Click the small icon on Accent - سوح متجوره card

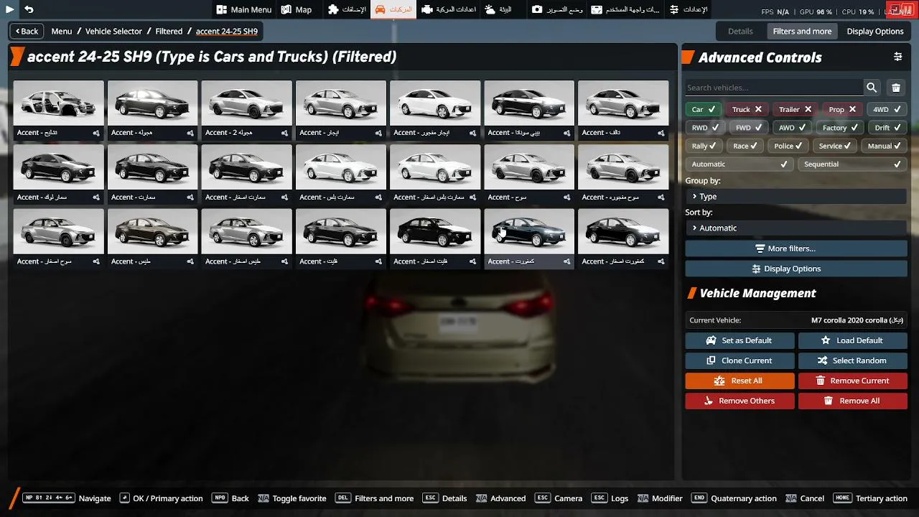pos(661,197)
